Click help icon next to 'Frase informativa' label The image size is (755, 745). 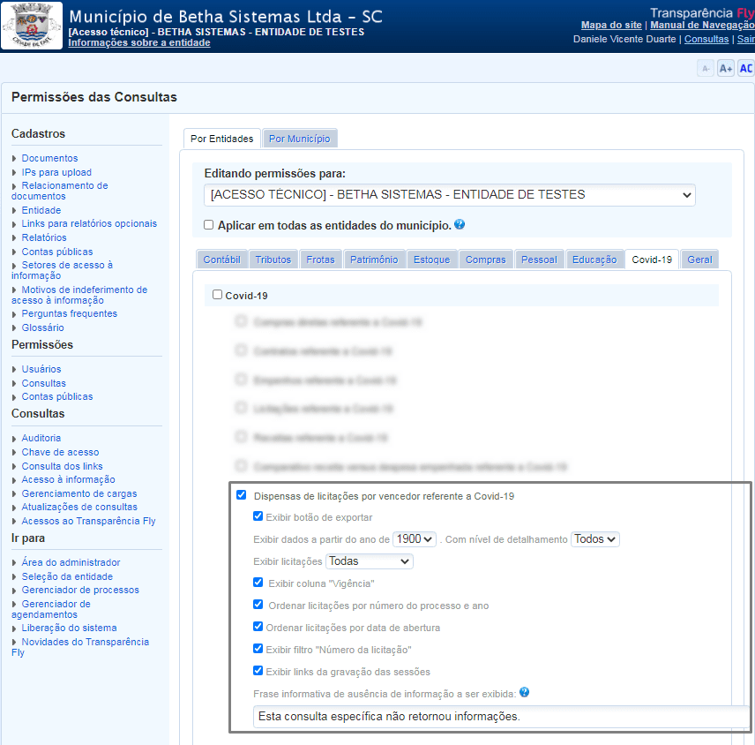coord(524,693)
